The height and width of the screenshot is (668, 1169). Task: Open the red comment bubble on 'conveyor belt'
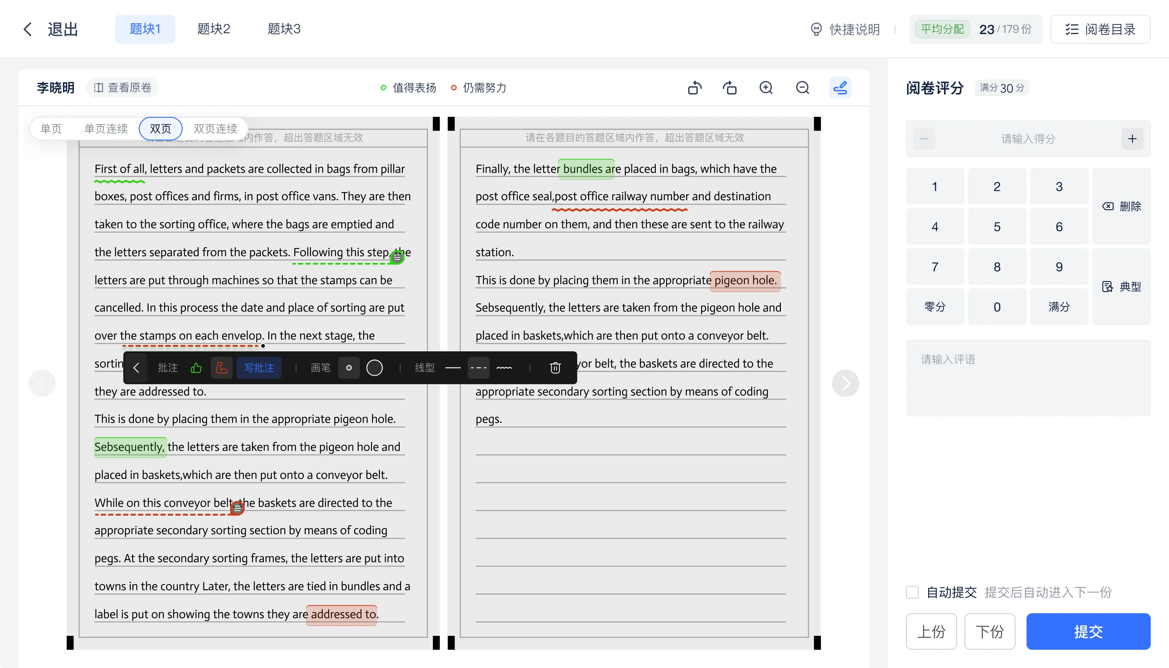click(x=237, y=508)
